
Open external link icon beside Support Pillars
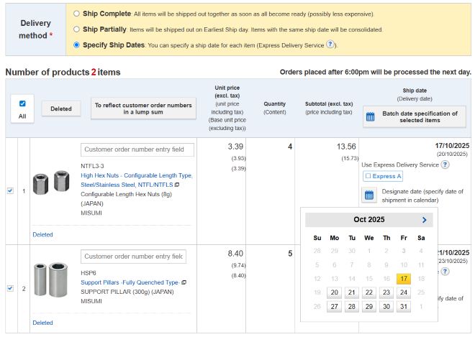pos(184,282)
